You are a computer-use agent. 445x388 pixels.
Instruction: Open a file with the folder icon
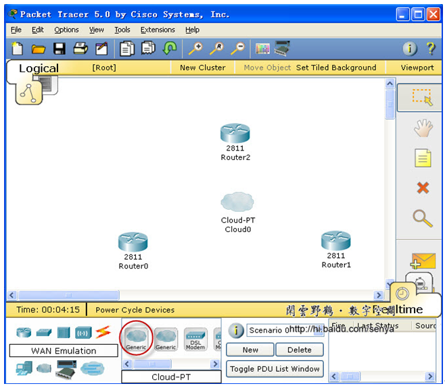point(39,49)
